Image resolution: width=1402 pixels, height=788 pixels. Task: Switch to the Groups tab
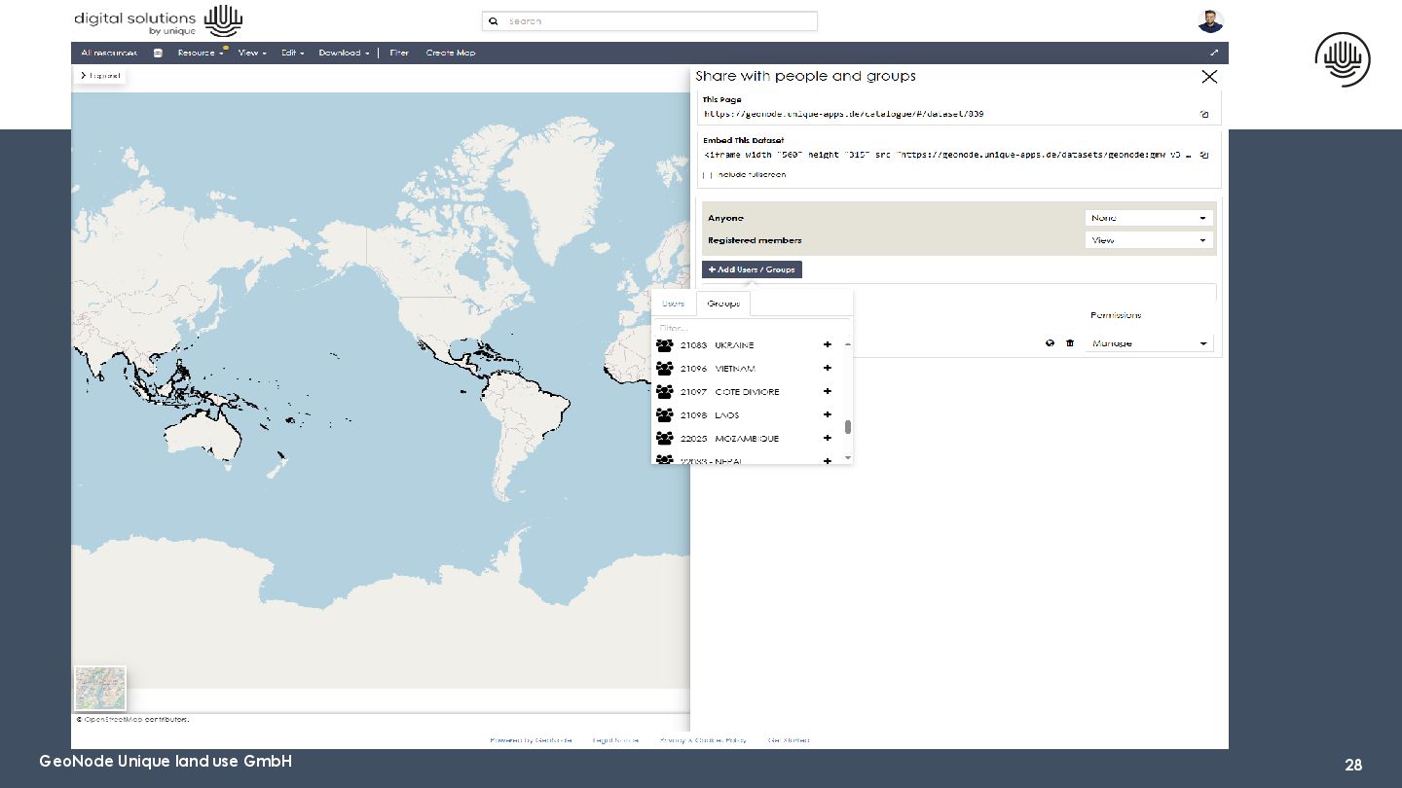click(723, 304)
